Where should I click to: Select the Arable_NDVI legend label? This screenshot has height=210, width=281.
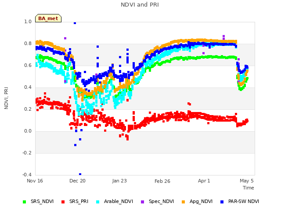tap(119, 201)
